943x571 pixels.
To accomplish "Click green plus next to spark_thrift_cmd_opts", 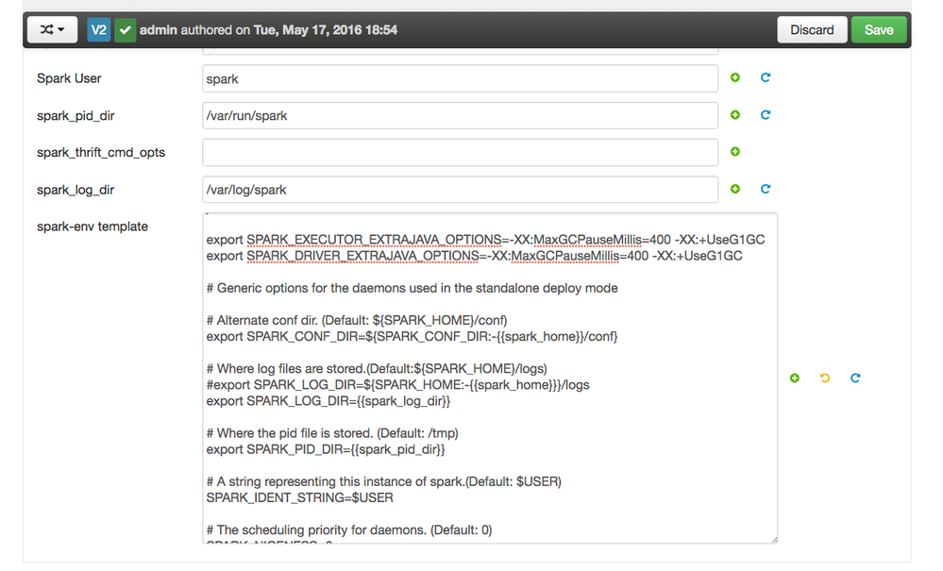I will [735, 152].
